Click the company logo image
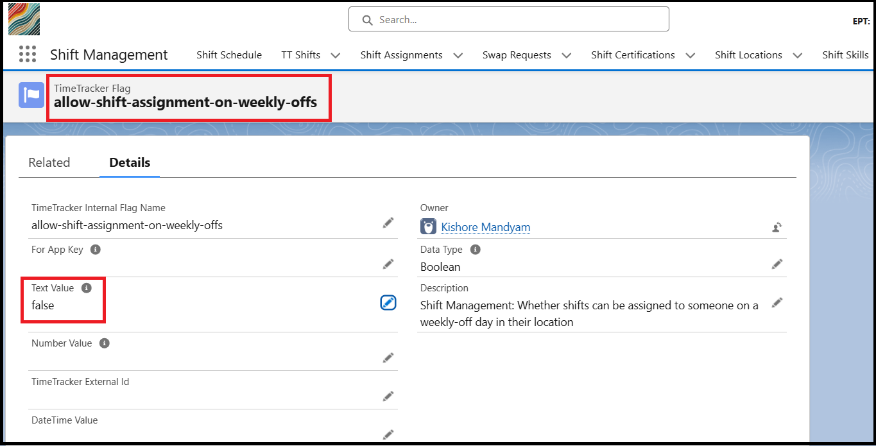Image resolution: width=876 pixels, height=446 pixels. (x=24, y=19)
